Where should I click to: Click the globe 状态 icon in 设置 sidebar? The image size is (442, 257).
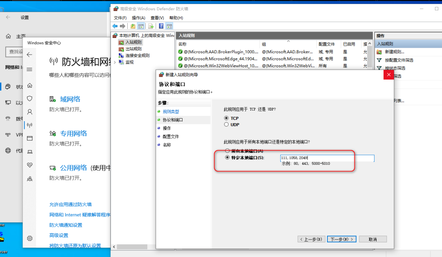point(8,86)
